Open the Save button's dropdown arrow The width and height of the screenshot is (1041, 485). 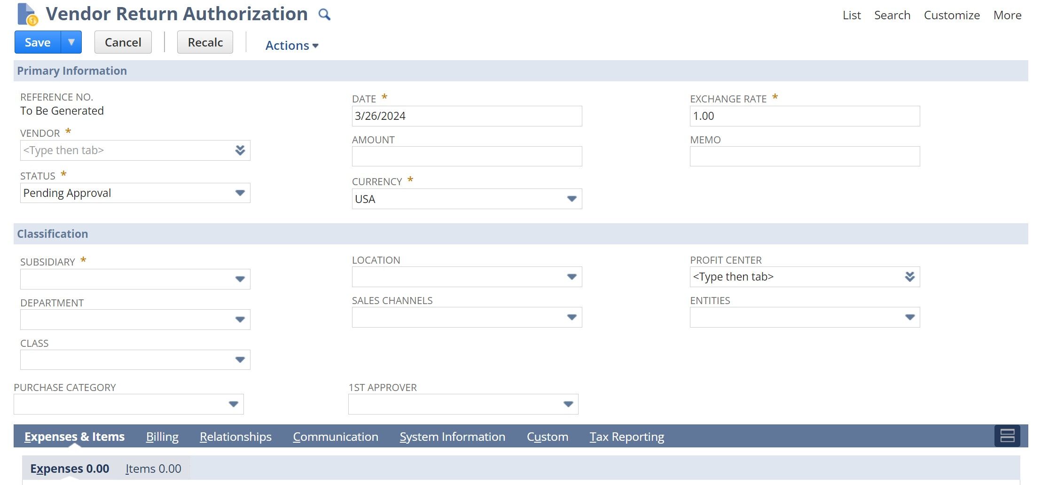point(71,42)
